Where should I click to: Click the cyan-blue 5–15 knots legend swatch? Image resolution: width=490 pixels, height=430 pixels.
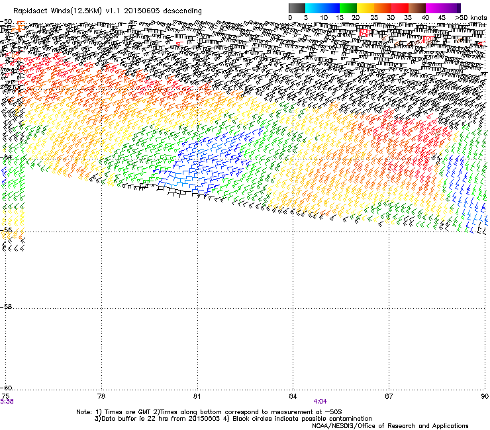coord(322,8)
